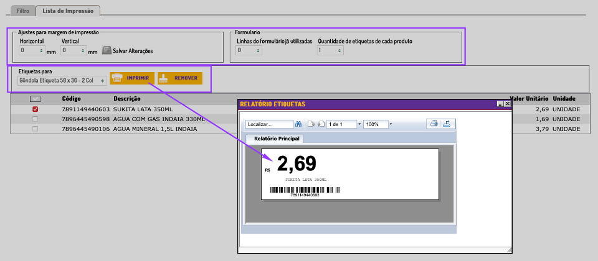This screenshot has height=261, width=598.
Task: Toggle the select-all checkbox in table header
Action: click(35, 99)
